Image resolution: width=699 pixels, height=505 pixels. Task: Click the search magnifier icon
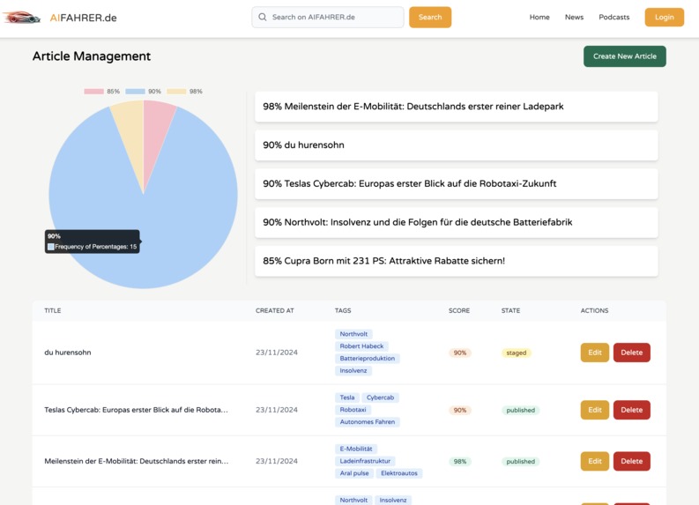click(263, 17)
